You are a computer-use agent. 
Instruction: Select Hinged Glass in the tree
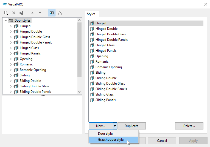29,48
